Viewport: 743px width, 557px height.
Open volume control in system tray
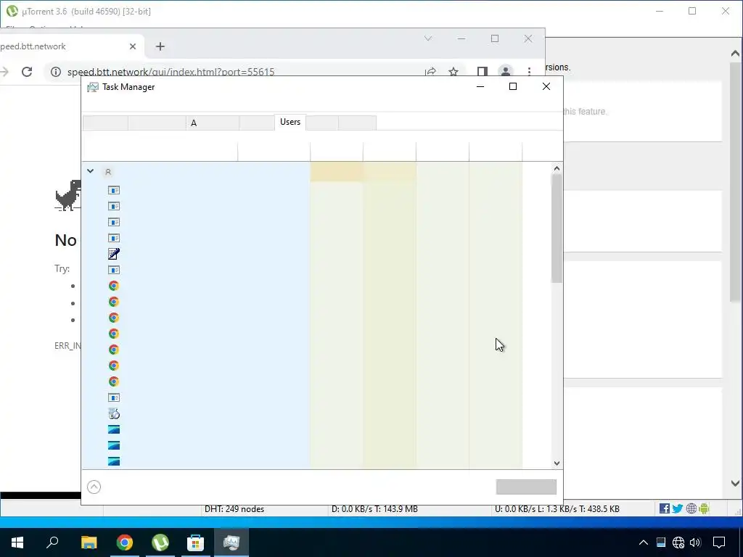[695, 542]
